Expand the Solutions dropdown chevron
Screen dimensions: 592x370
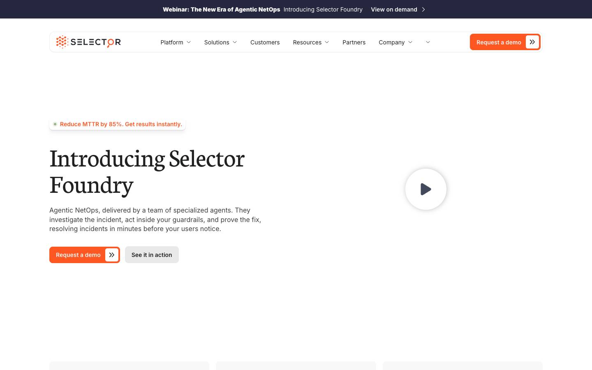235,42
